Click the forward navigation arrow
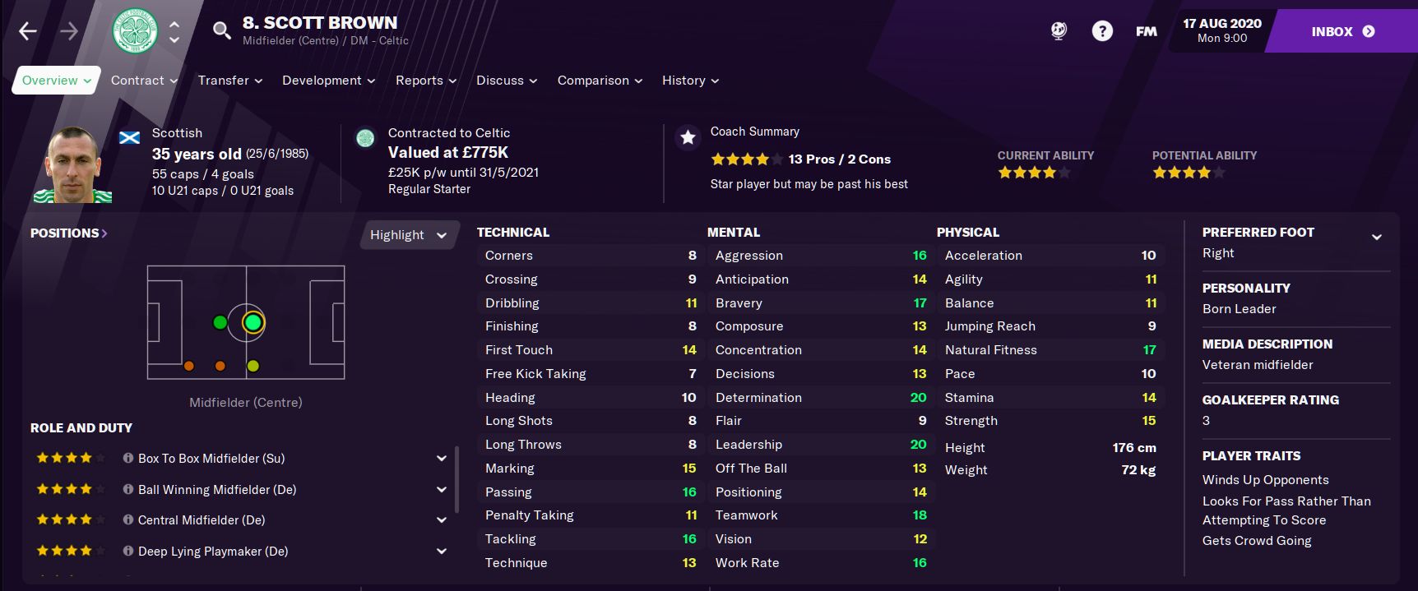Viewport: 1418px width, 591px height. click(69, 31)
